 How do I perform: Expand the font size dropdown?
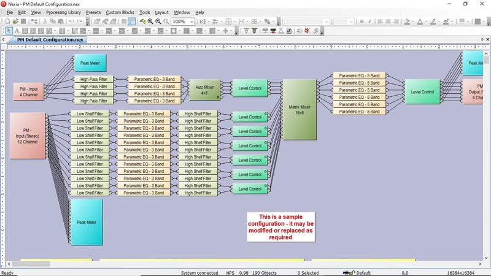(351, 21)
